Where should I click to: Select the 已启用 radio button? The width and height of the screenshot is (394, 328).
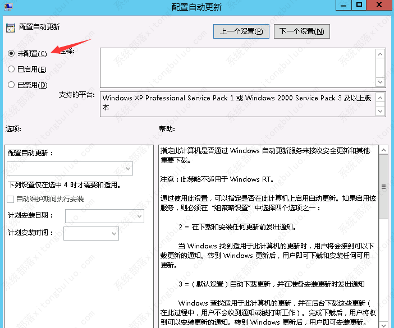tap(11, 69)
